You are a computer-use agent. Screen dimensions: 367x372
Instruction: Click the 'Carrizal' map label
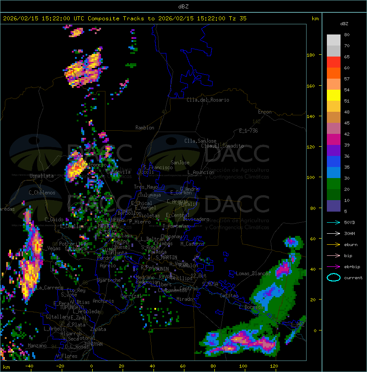click(x=131, y=296)
